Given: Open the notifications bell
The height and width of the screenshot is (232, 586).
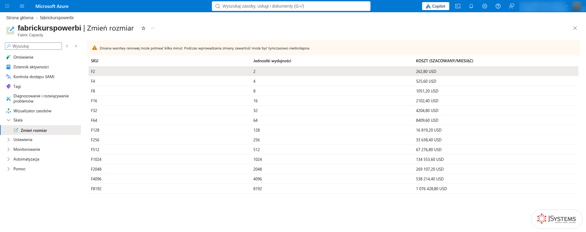Looking at the screenshot, I should point(471,6).
